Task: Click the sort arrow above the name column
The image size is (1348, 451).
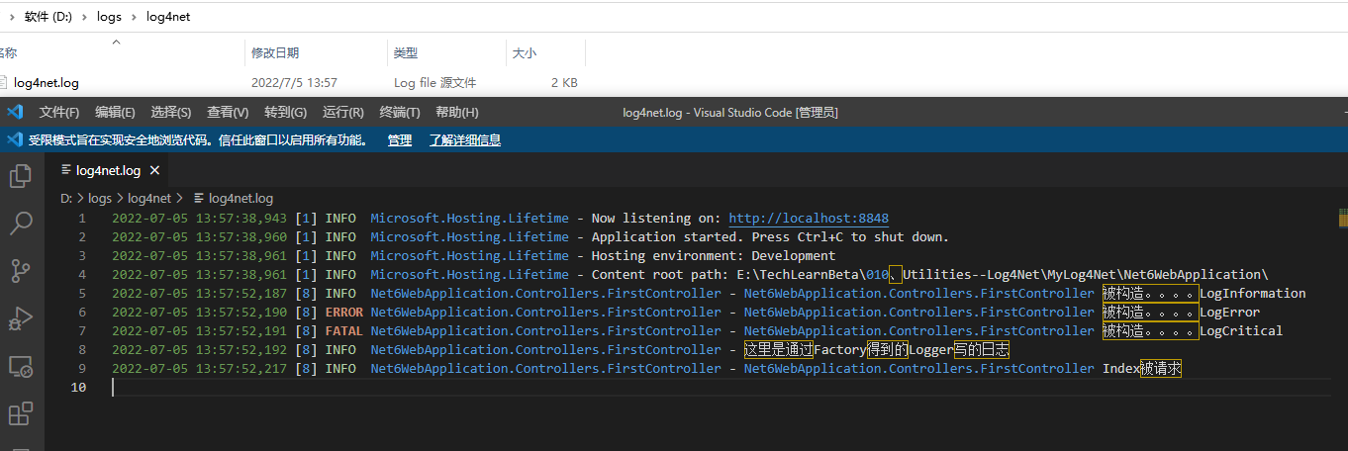Action: pos(116,43)
